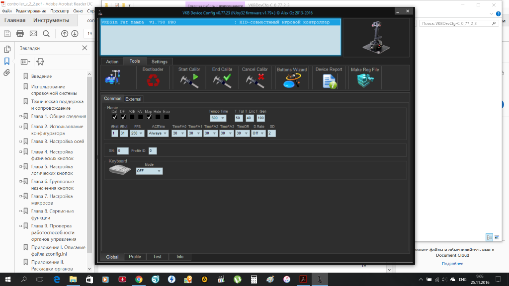Abort calibration with Cancel Calibr icon
The height and width of the screenshot is (286, 509).
click(x=255, y=81)
